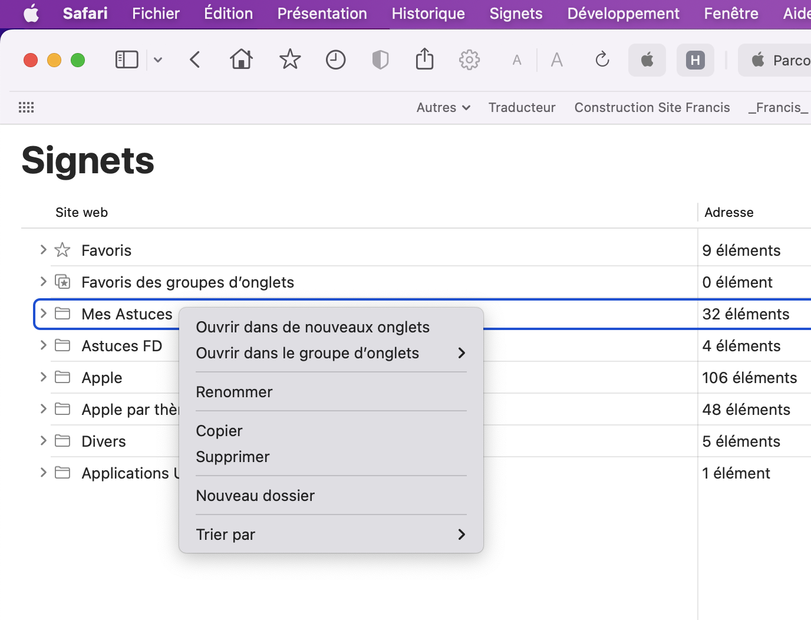Viewport: 811px width, 620px height.
Task: Open the Traducteur bookmark link
Action: coord(522,107)
